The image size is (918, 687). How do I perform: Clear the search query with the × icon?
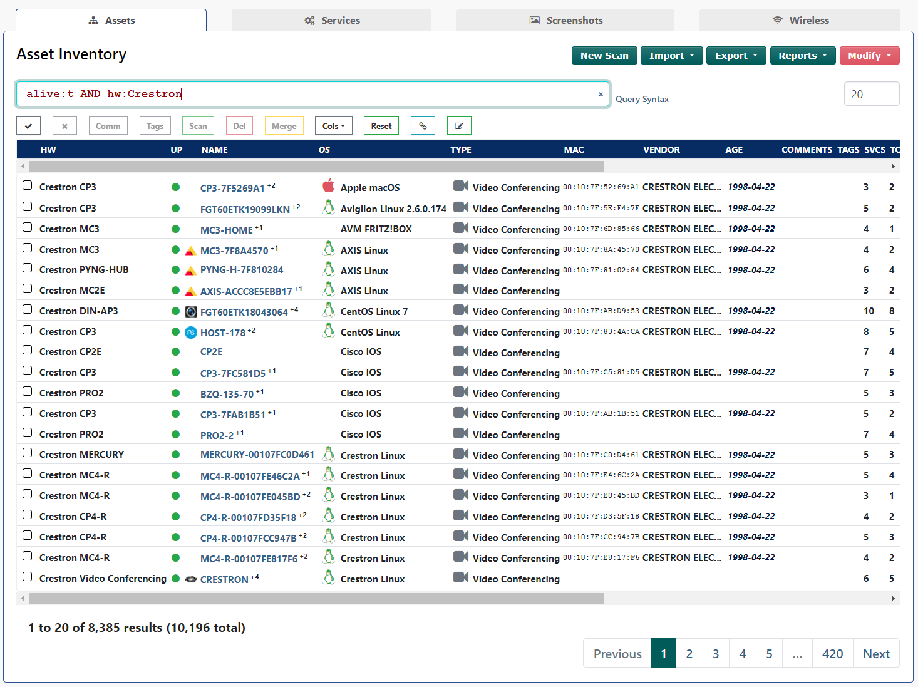pyautogui.click(x=600, y=94)
